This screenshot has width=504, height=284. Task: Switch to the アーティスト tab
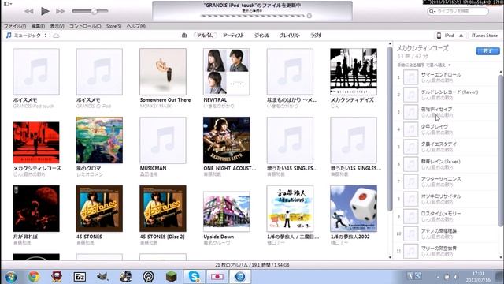(234, 35)
